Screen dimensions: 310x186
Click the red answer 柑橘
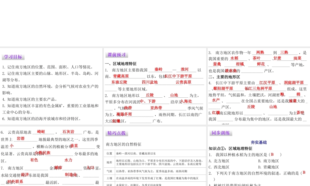[240, 64]
